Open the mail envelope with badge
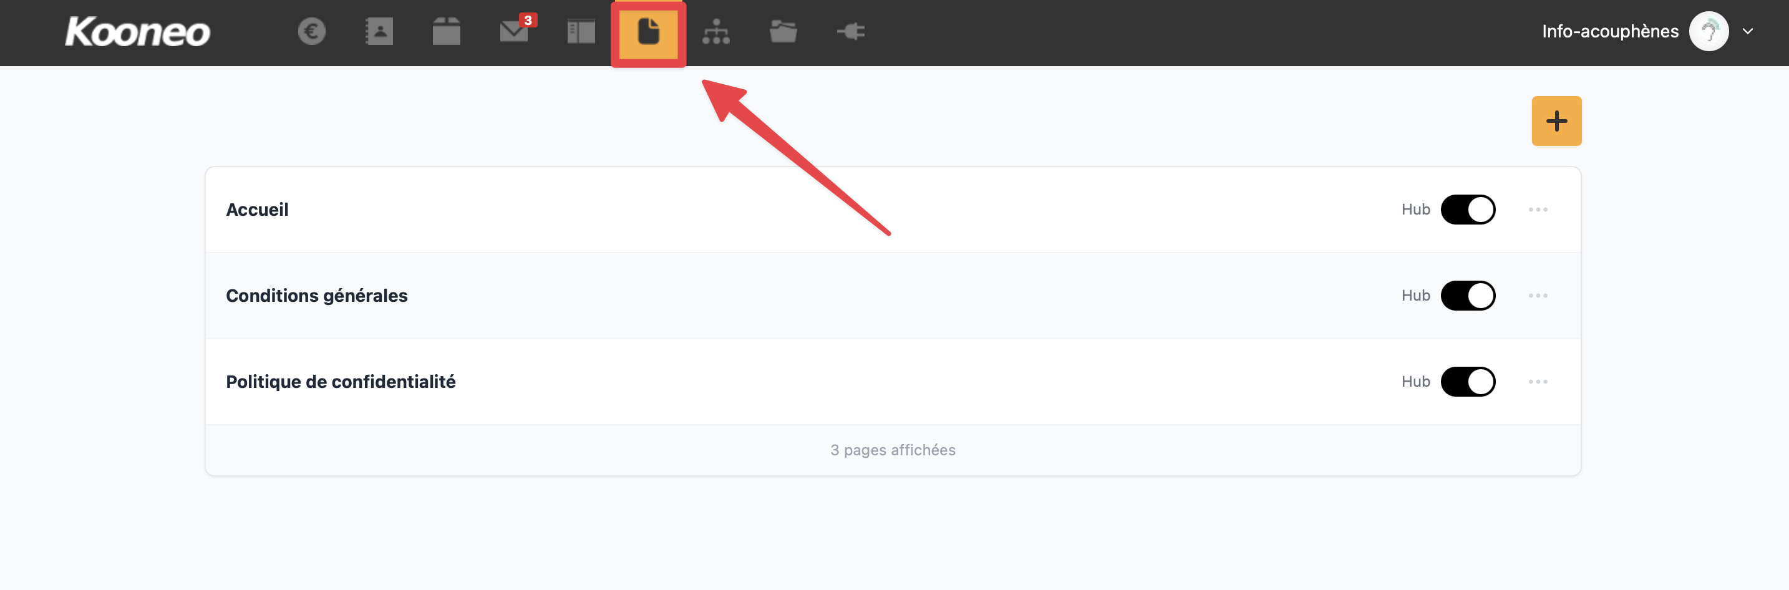 click(516, 31)
